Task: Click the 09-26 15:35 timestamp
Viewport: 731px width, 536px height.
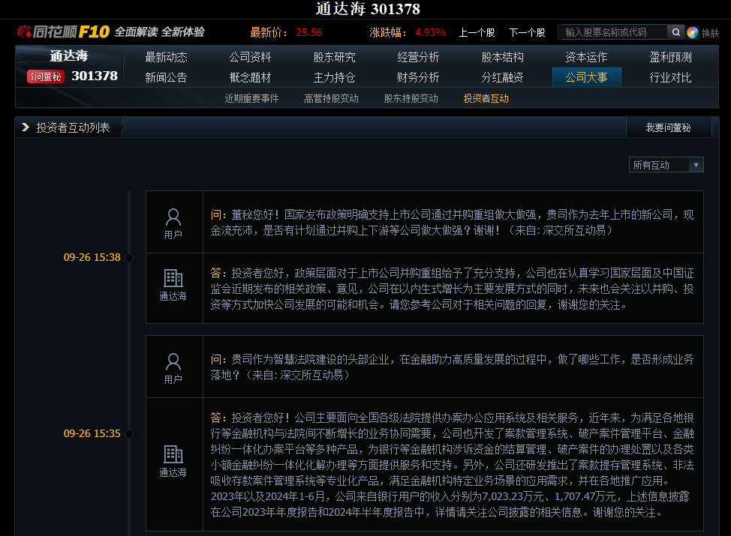Action: point(92,433)
